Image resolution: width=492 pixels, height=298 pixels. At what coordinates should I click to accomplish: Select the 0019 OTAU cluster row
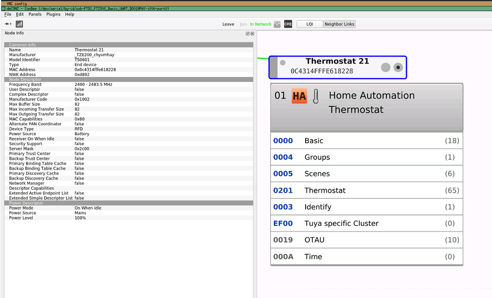pyautogui.click(x=366, y=240)
